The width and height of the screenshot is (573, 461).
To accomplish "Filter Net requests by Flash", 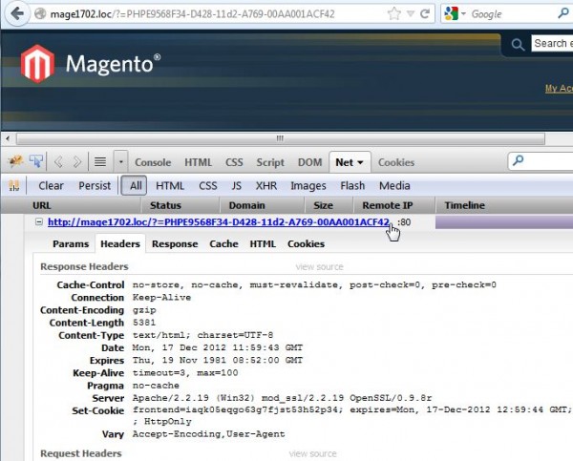I will 352,185.
